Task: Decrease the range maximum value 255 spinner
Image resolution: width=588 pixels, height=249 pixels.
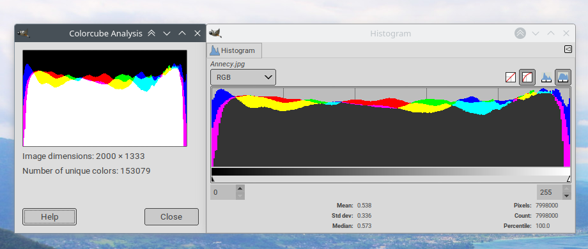Action: (567, 196)
